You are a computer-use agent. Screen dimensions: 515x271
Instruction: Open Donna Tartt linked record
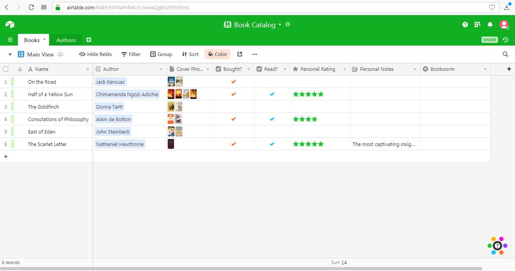(109, 107)
